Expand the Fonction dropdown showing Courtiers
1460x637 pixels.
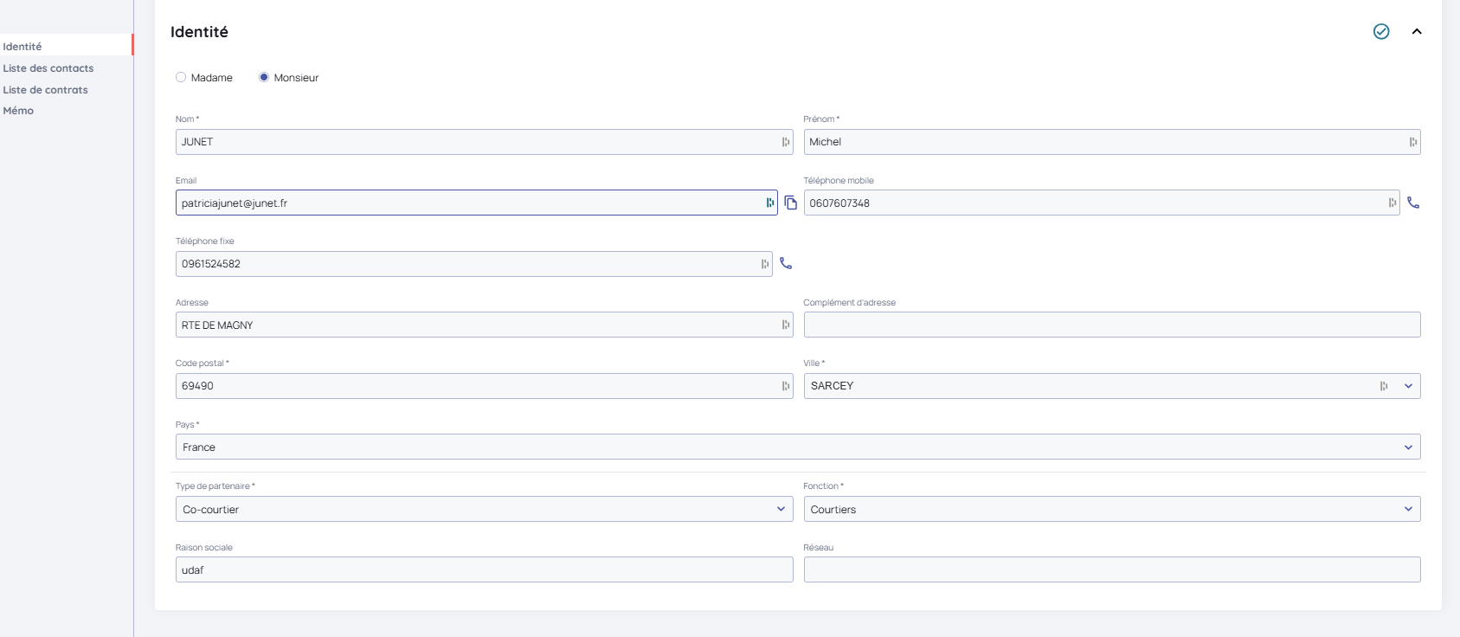coord(1111,509)
